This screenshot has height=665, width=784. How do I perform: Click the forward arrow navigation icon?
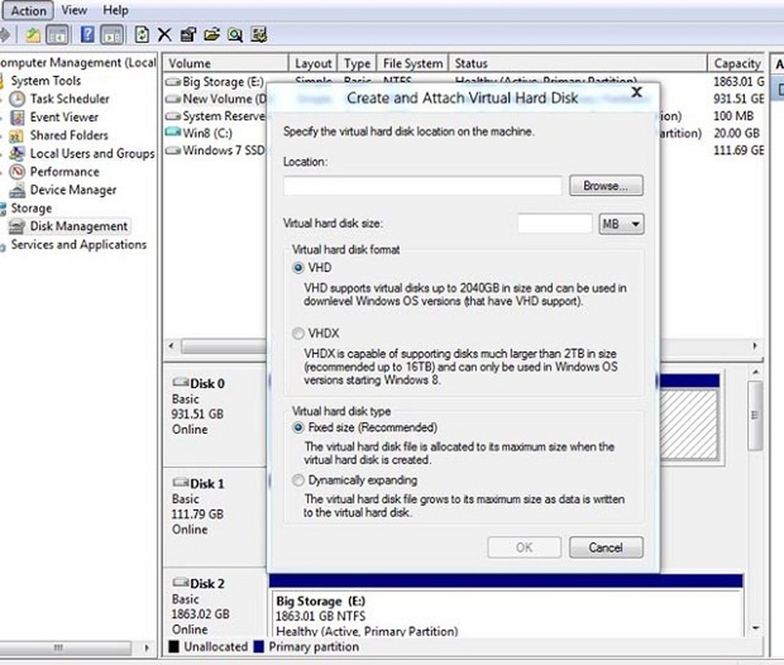[x=6, y=35]
